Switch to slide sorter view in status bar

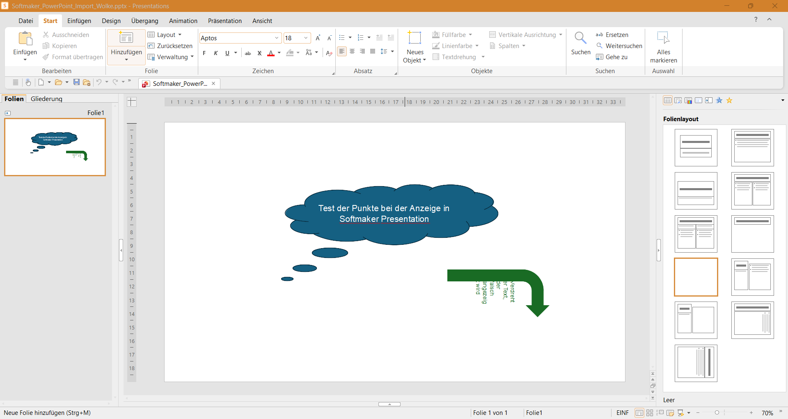tap(650, 413)
